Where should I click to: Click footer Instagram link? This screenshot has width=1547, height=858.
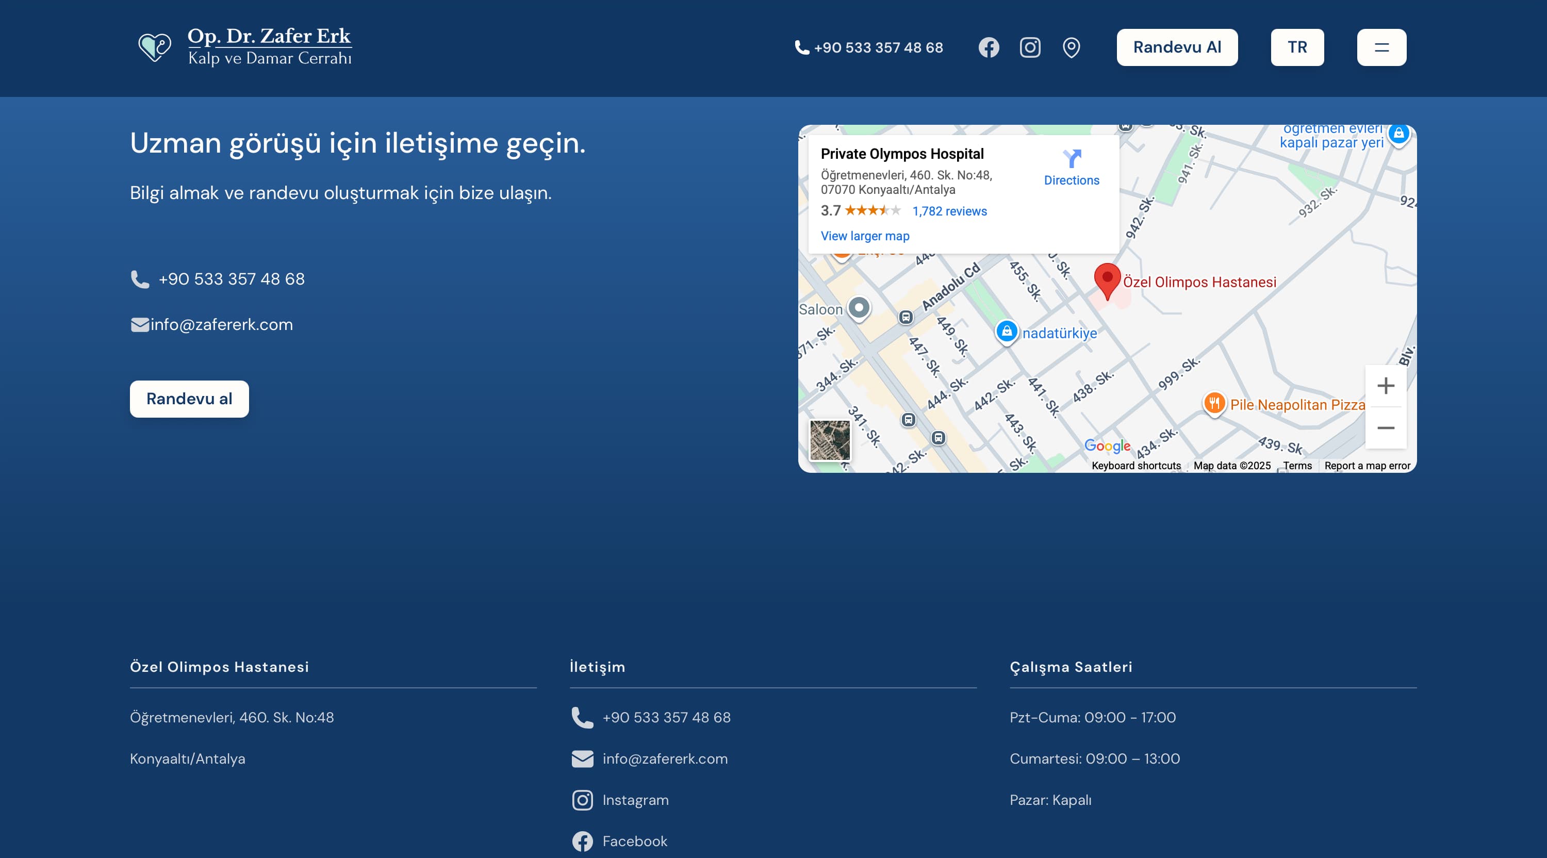pos(635,800)
